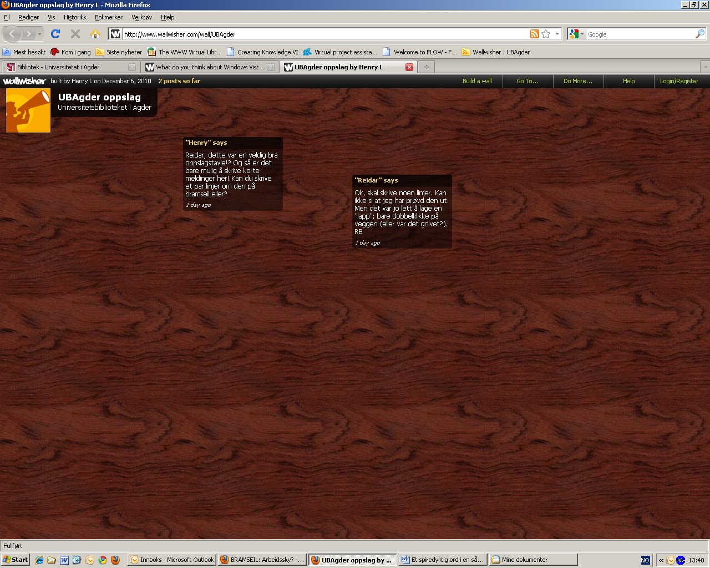The width and height of the screenshot is (710, 568).
Task: Switch to Innboks - Microsoft Outlook taskbar button
Action: [x=172, y=560]
